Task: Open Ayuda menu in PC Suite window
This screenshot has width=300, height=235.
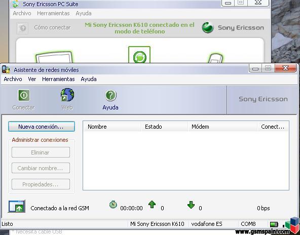Action: coord(84,13)
